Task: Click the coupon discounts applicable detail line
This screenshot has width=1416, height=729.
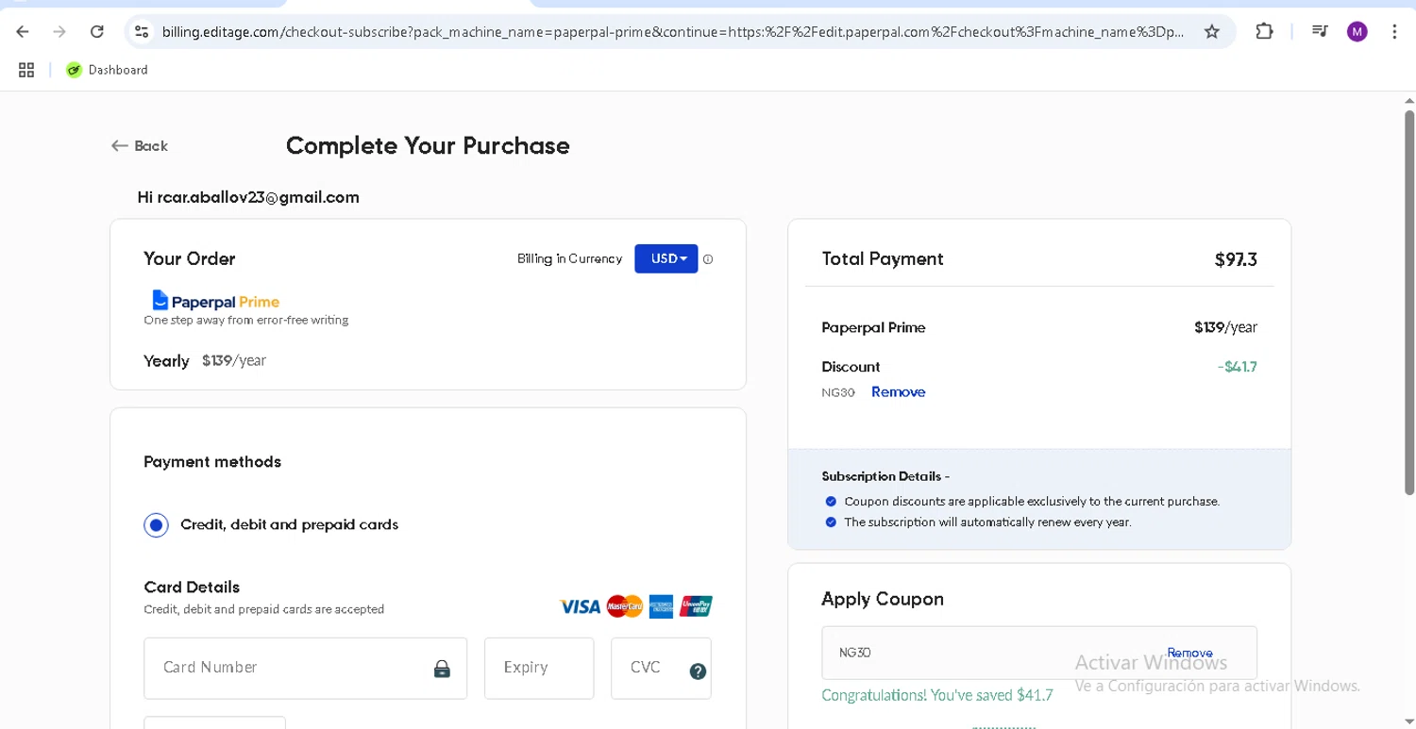Action: point(1032,502)
